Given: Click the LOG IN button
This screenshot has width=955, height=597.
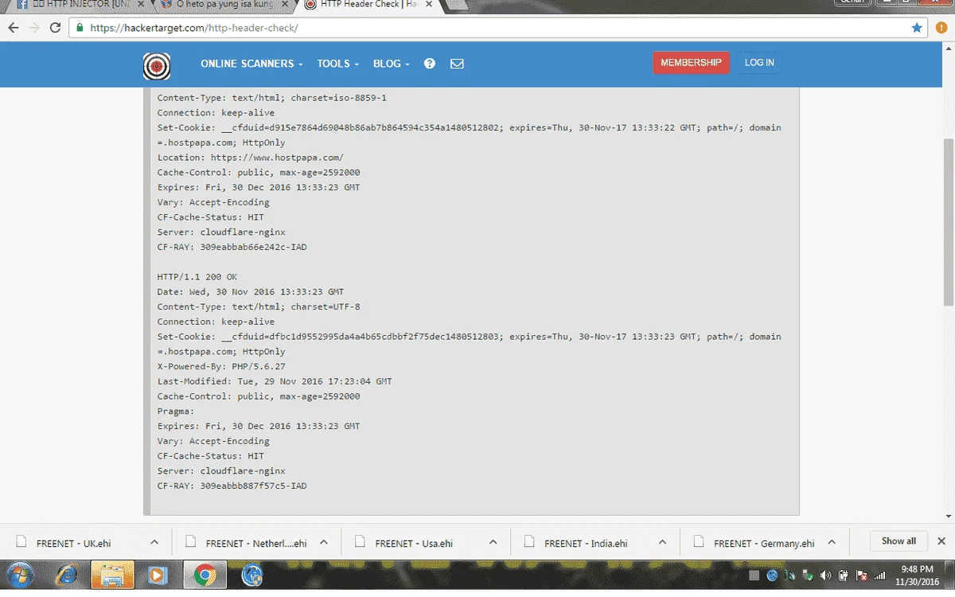Looking at the screenshot, I should 759,63.
